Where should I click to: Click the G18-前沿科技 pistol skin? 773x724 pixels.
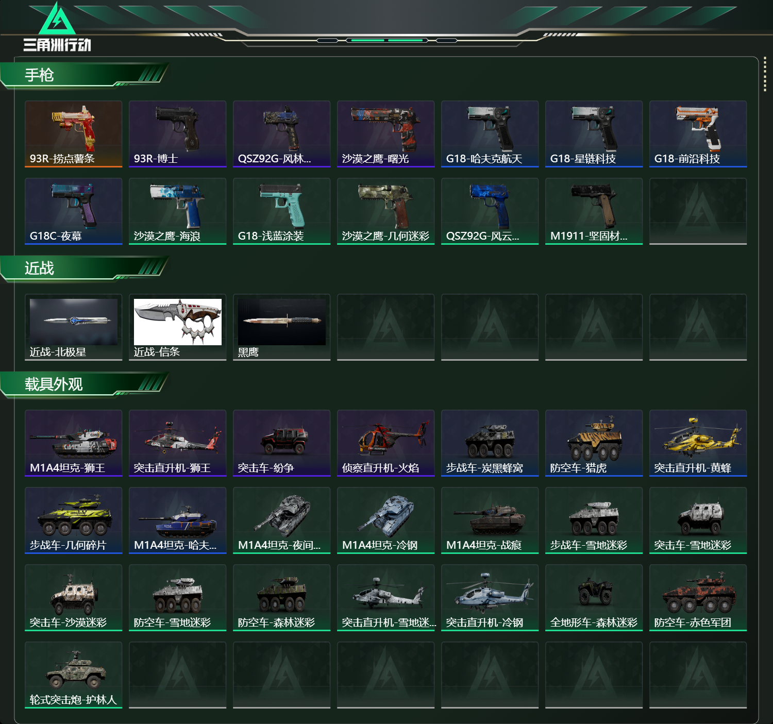[x=698, y=134]
